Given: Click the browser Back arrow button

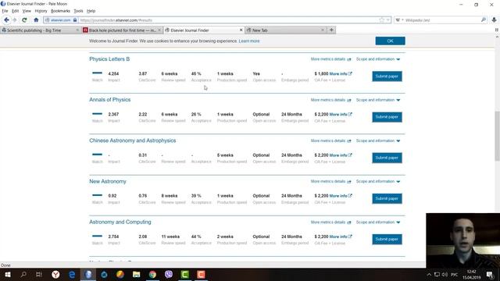Looking at the screenshot, I should 6,20.
